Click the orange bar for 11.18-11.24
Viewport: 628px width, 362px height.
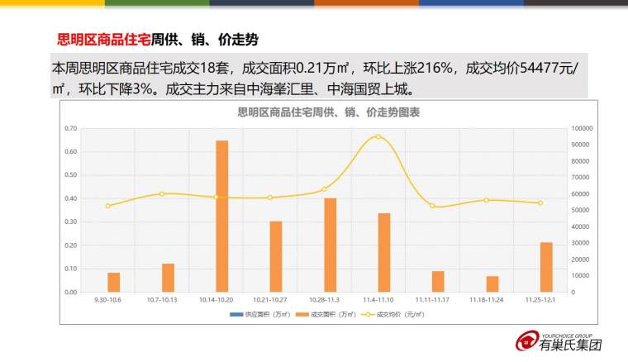[492, 284]
